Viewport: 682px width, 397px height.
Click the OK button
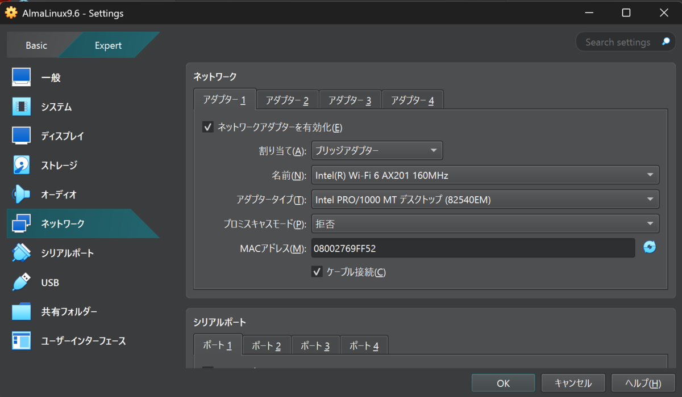coord(503,383)
